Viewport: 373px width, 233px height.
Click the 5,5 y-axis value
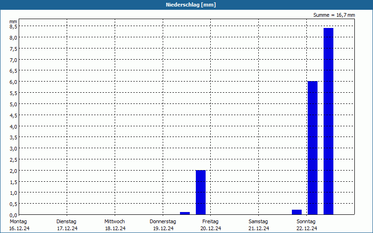pos(14,93)
